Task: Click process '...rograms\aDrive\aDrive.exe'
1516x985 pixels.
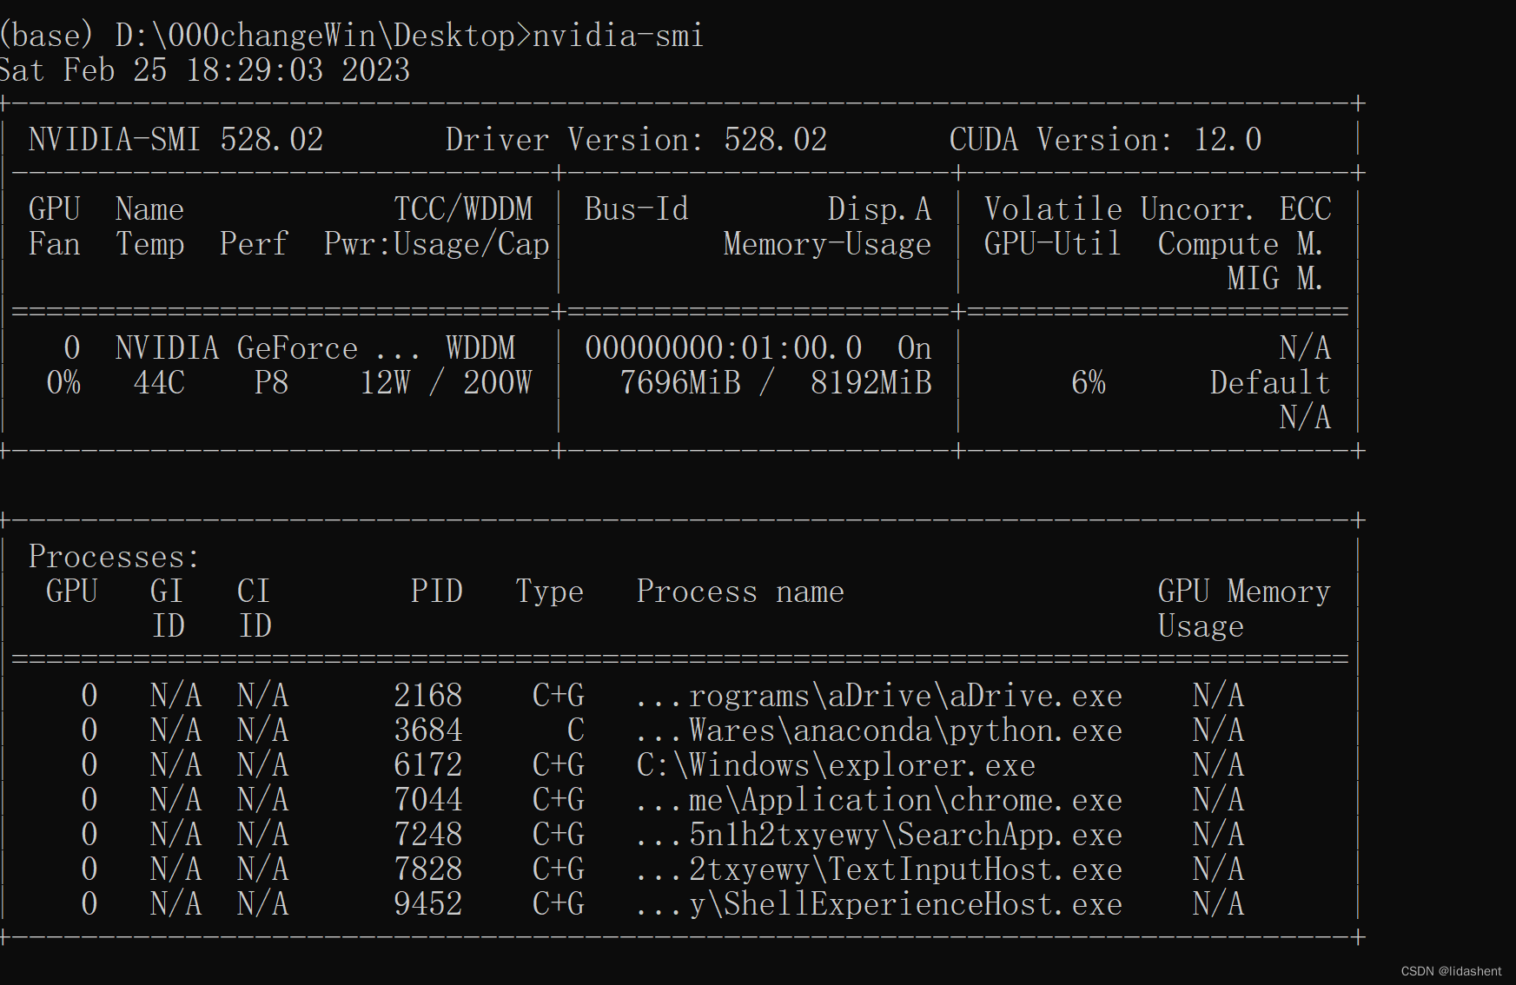Action: click(x=879, y=696)
